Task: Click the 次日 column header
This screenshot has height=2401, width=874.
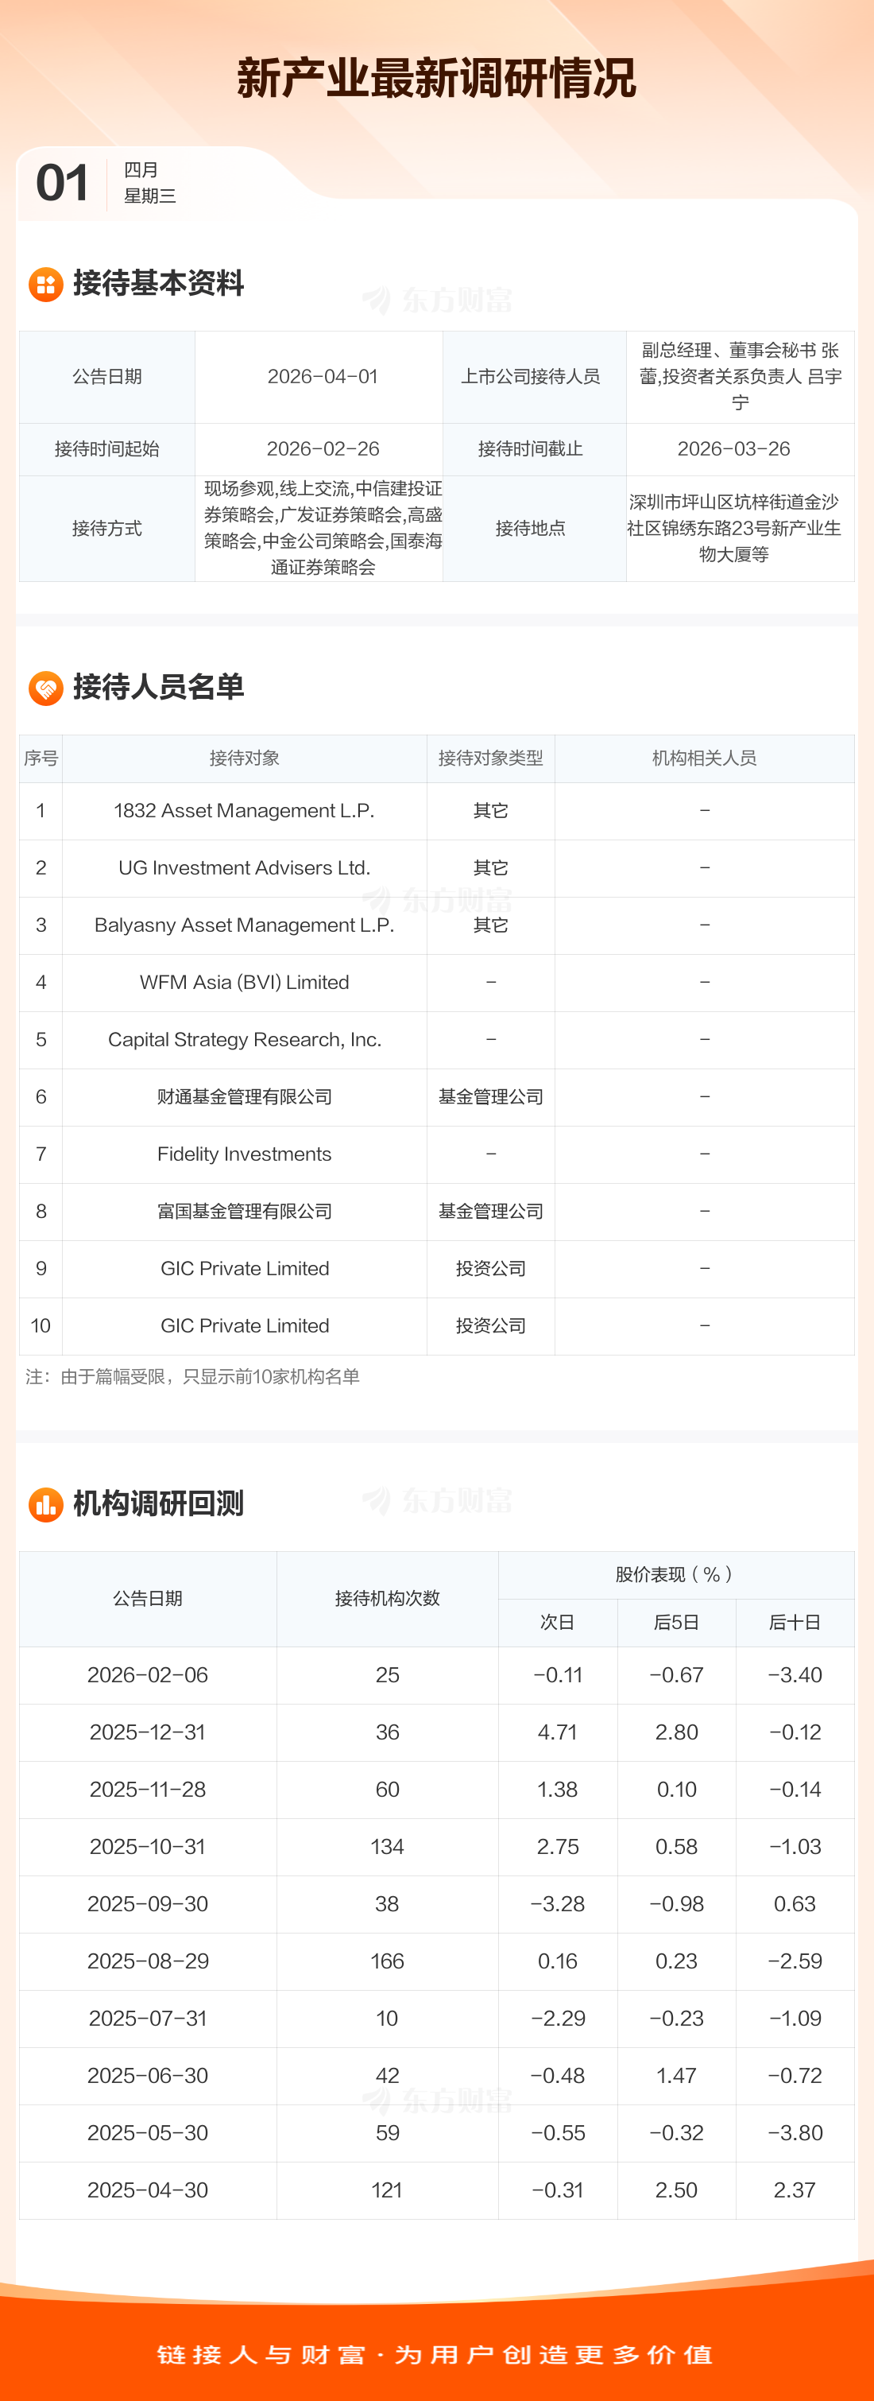Action: (x=557, y=1623)
